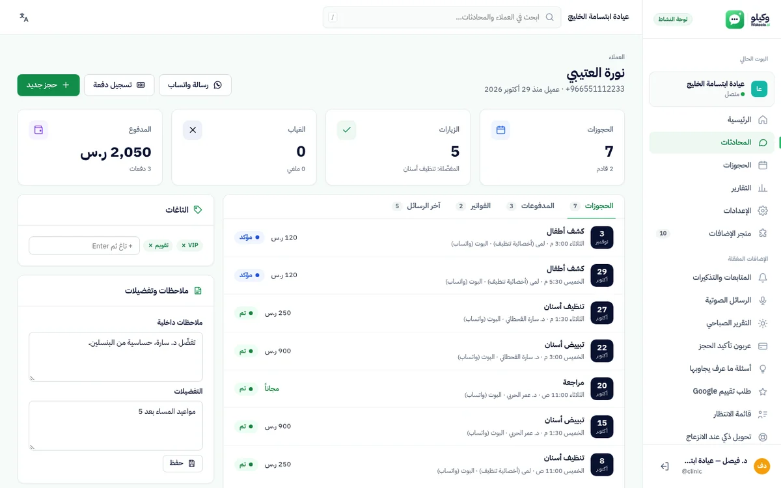Open التقارير reports in sidebar
The height and width of the screenshot is (488, 781).
click(x=711, y=188)
